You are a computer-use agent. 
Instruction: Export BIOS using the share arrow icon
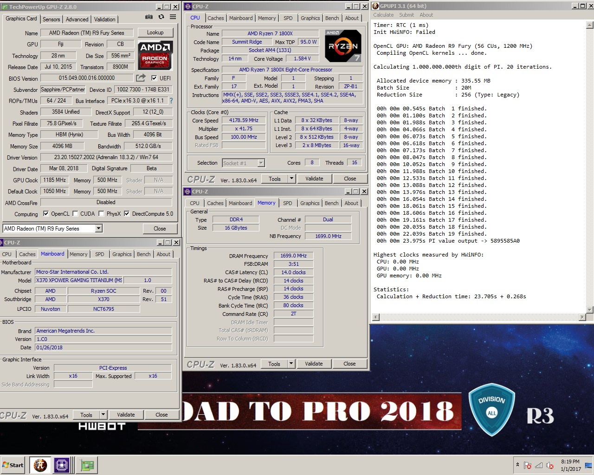click(x=141, y=78)
